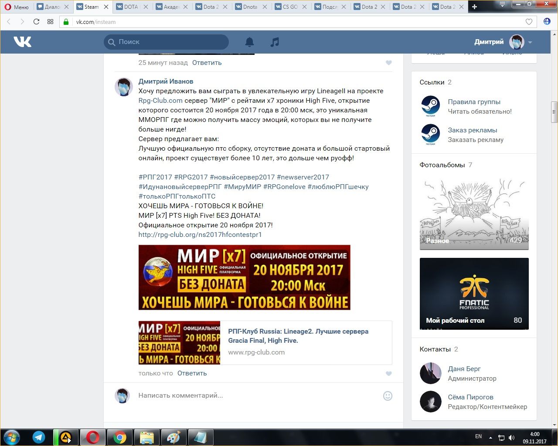Open the Opera Меню button
Image resolution: width=558 pixels, height=446 pixels.
[x=17, y=7]
